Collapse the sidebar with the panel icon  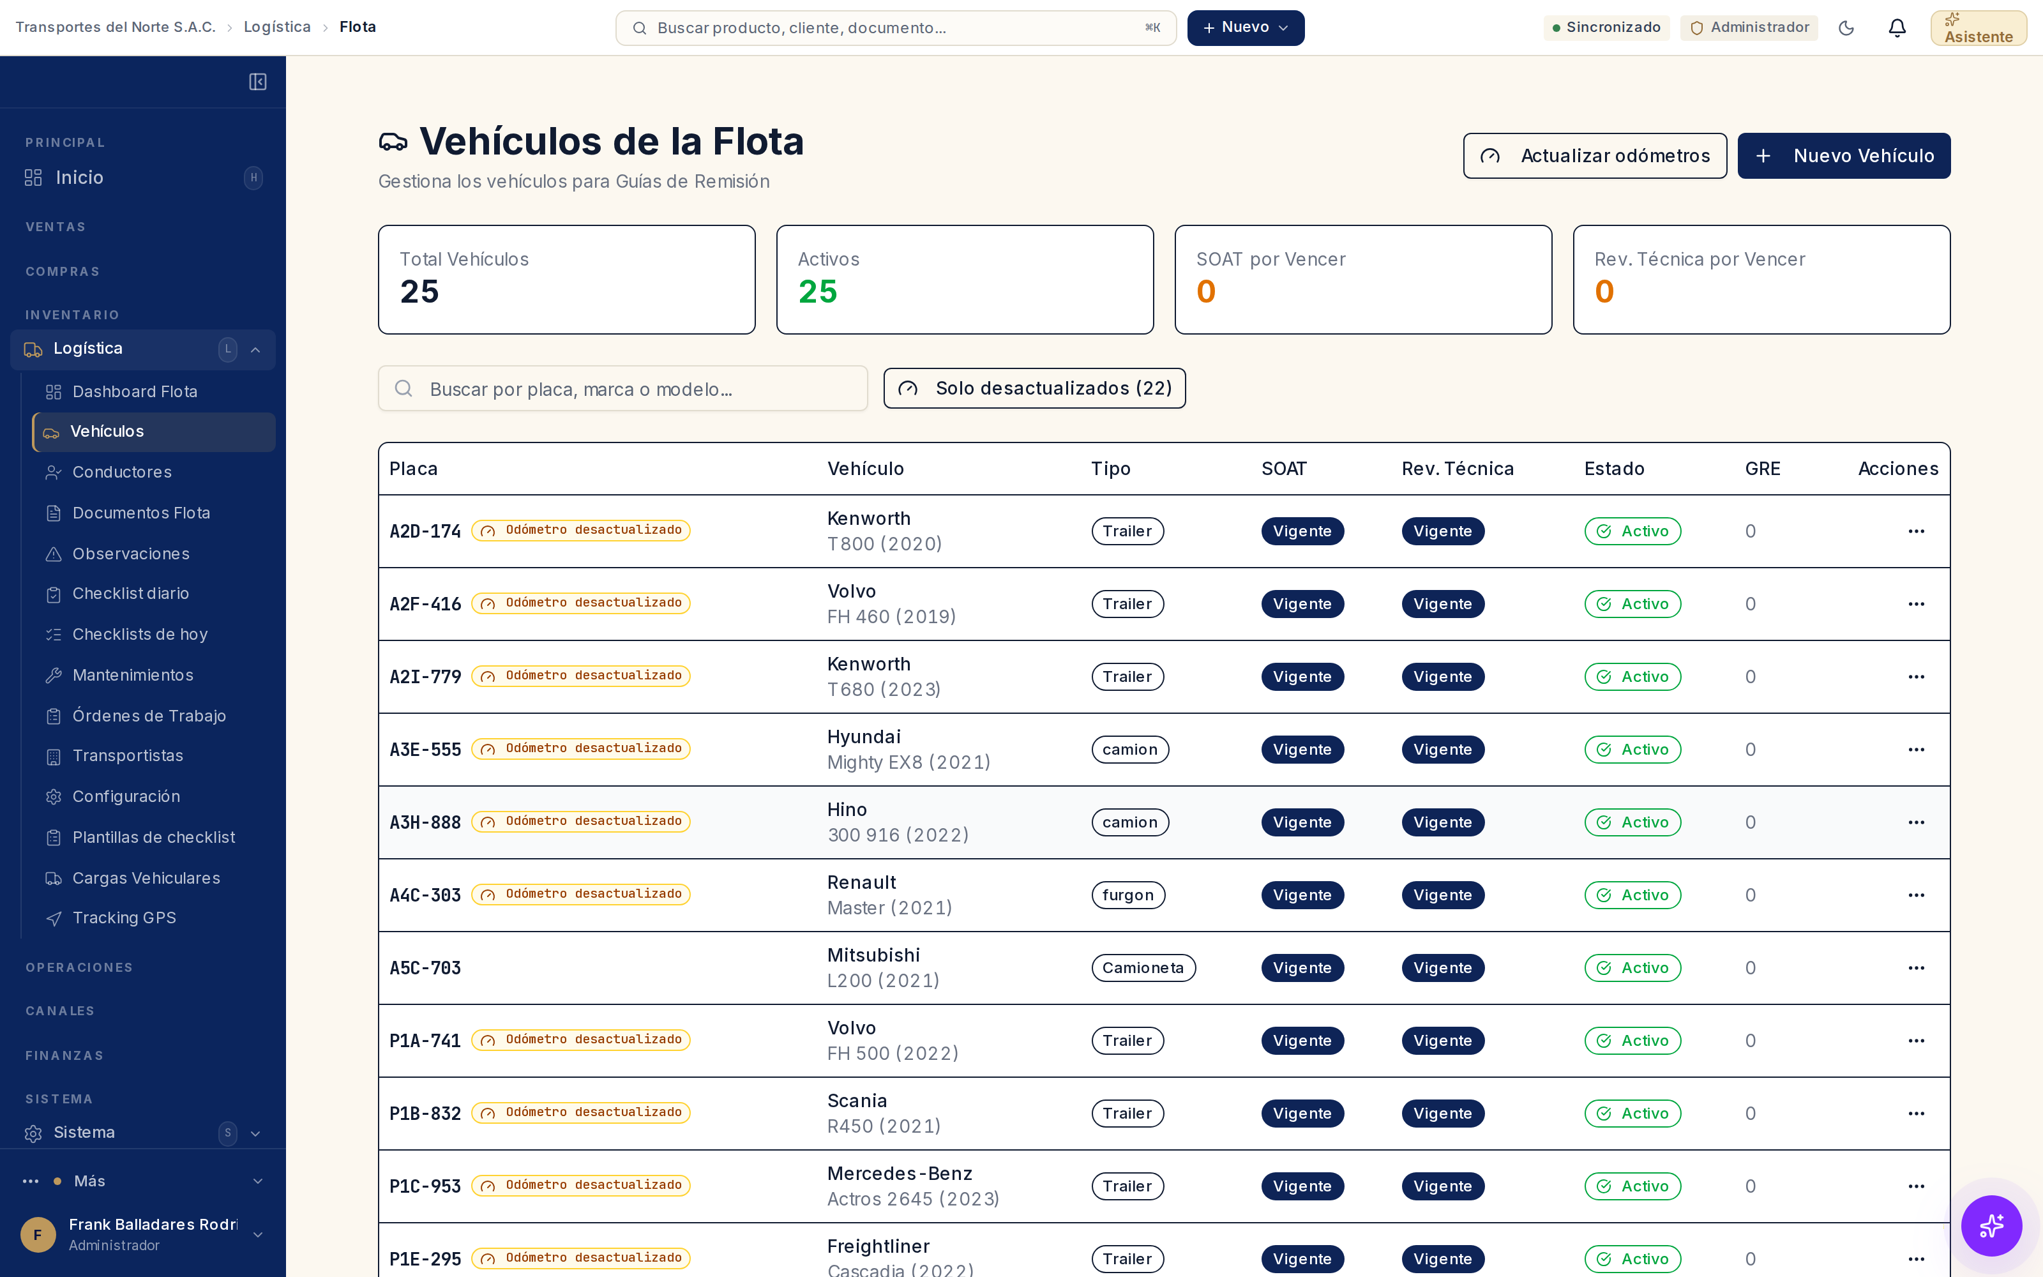(x=257, y=82)
